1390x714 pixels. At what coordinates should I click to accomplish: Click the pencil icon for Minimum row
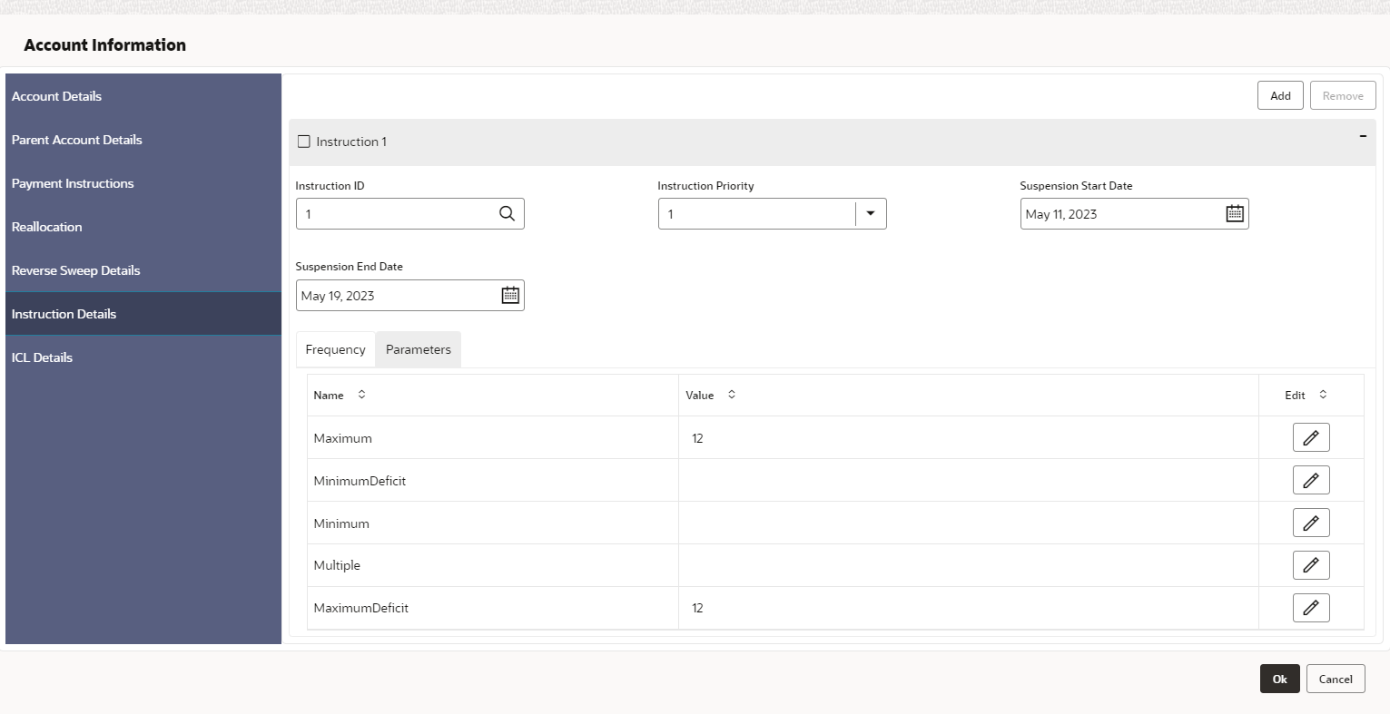point(1310,523)
